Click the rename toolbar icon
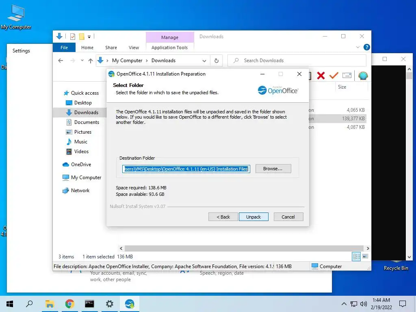The image size is (416, 312). pos(347,76)
